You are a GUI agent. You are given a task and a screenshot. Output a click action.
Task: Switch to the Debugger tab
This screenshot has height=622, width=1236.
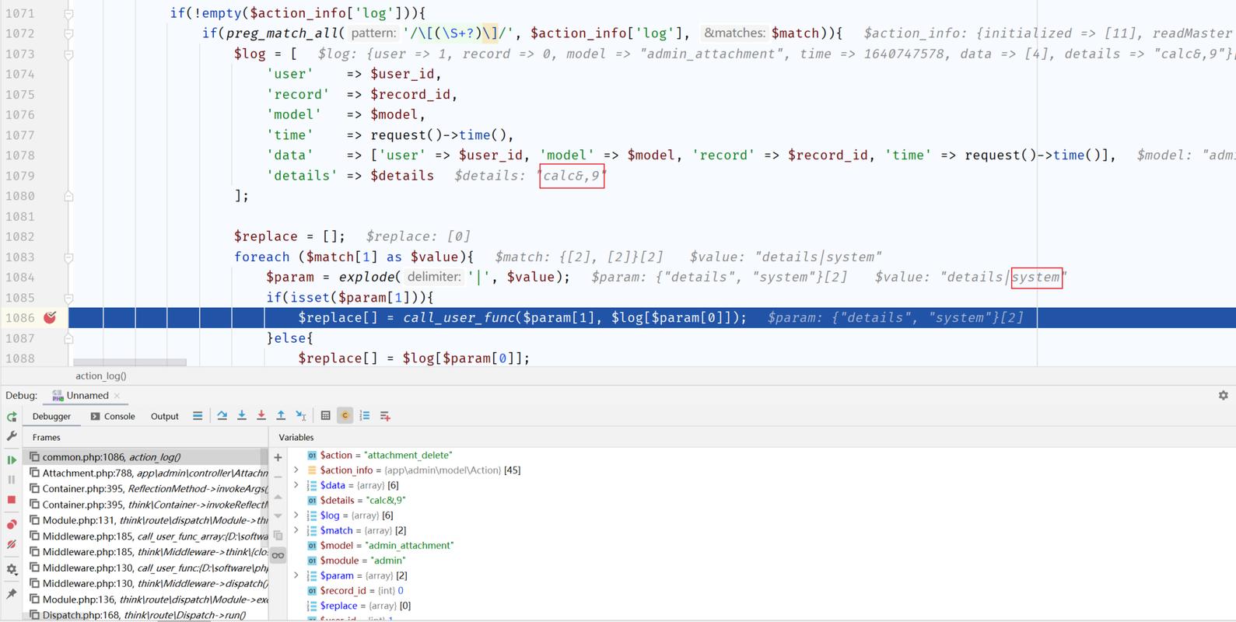51,416
